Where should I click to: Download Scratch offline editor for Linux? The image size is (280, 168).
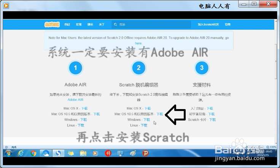(144, 125)
